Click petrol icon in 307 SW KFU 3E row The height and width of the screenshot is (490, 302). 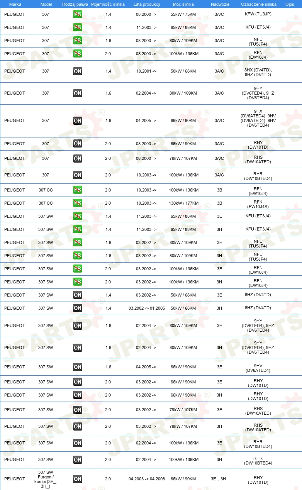77,216
